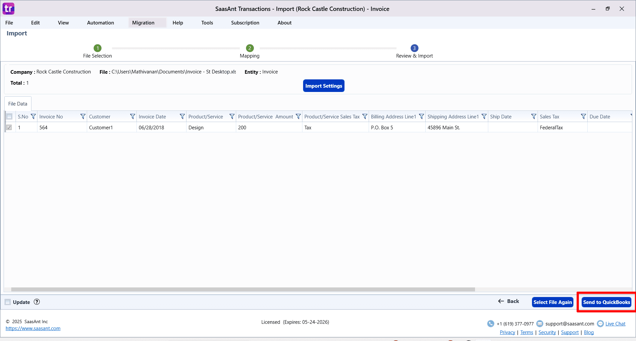Click the Live Chat bubble icon
This screenshot has height=341, width=636.
(x=600, y=323)
